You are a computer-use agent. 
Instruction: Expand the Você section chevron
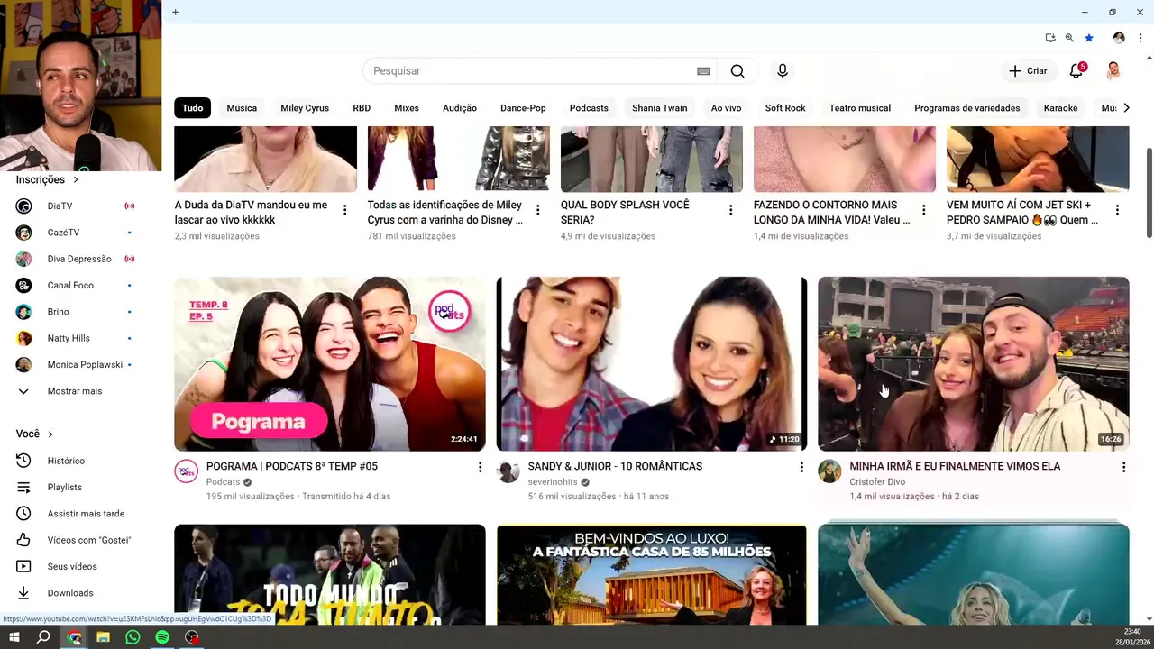[x=50, y=434]
